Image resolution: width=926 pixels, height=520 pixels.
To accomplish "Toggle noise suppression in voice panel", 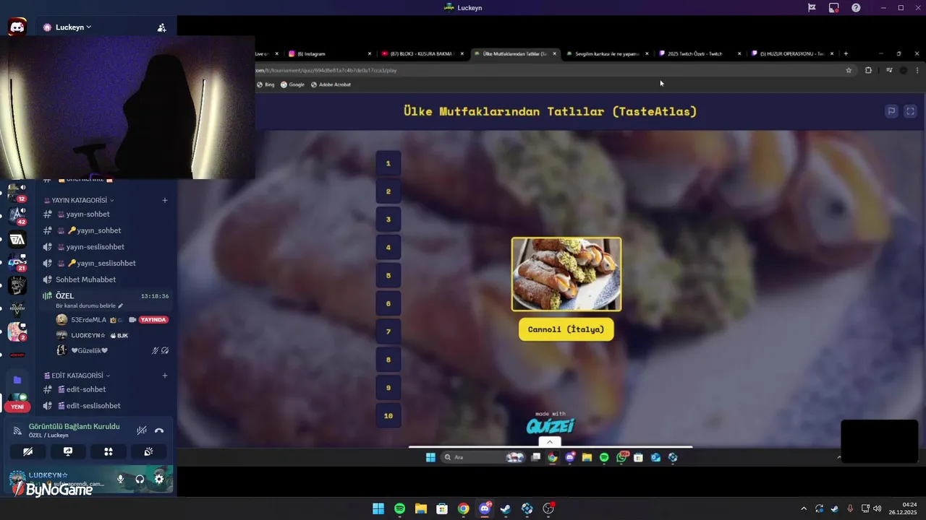I will 142,430.
